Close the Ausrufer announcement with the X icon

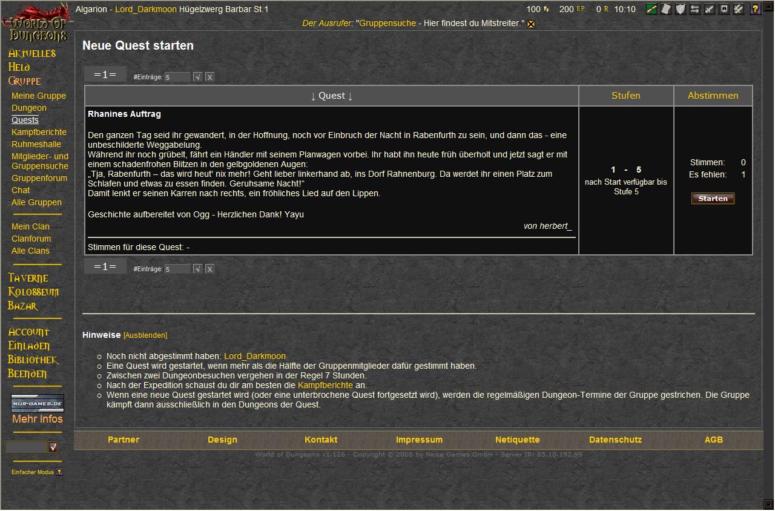pyautogui.click(x=531, y=24)
